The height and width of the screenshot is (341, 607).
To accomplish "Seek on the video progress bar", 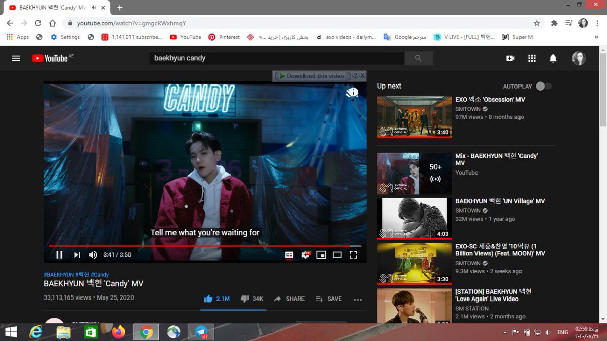I will pos(205,246).
